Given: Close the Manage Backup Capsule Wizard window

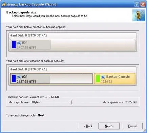Looking at the screenshot, I should tap(143, 4).
